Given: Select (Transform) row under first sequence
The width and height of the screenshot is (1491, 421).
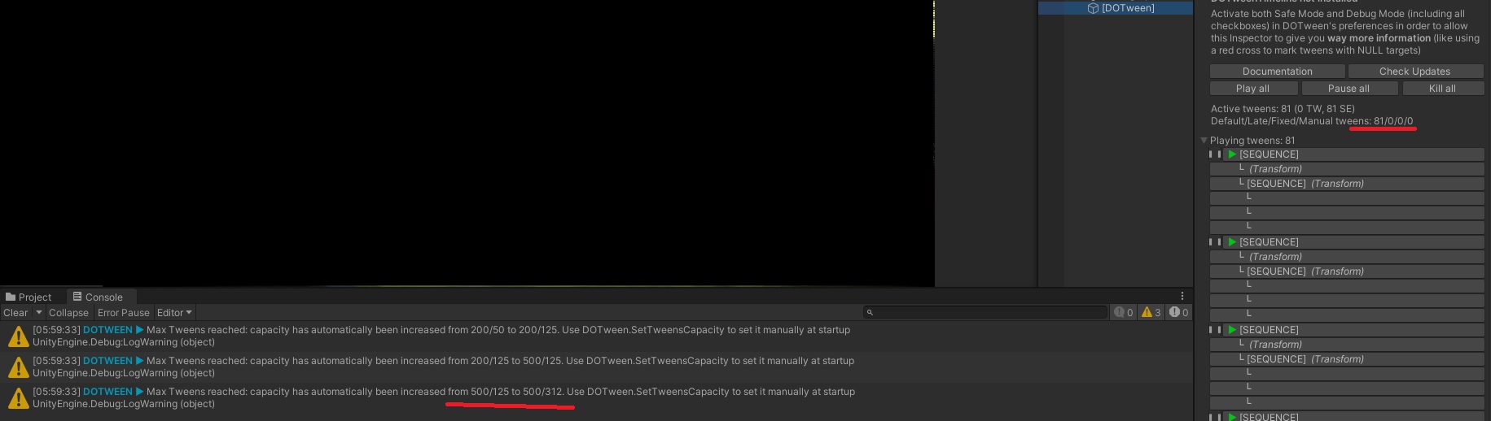Looking at the screenshot, I should [x=1347, y=169].
